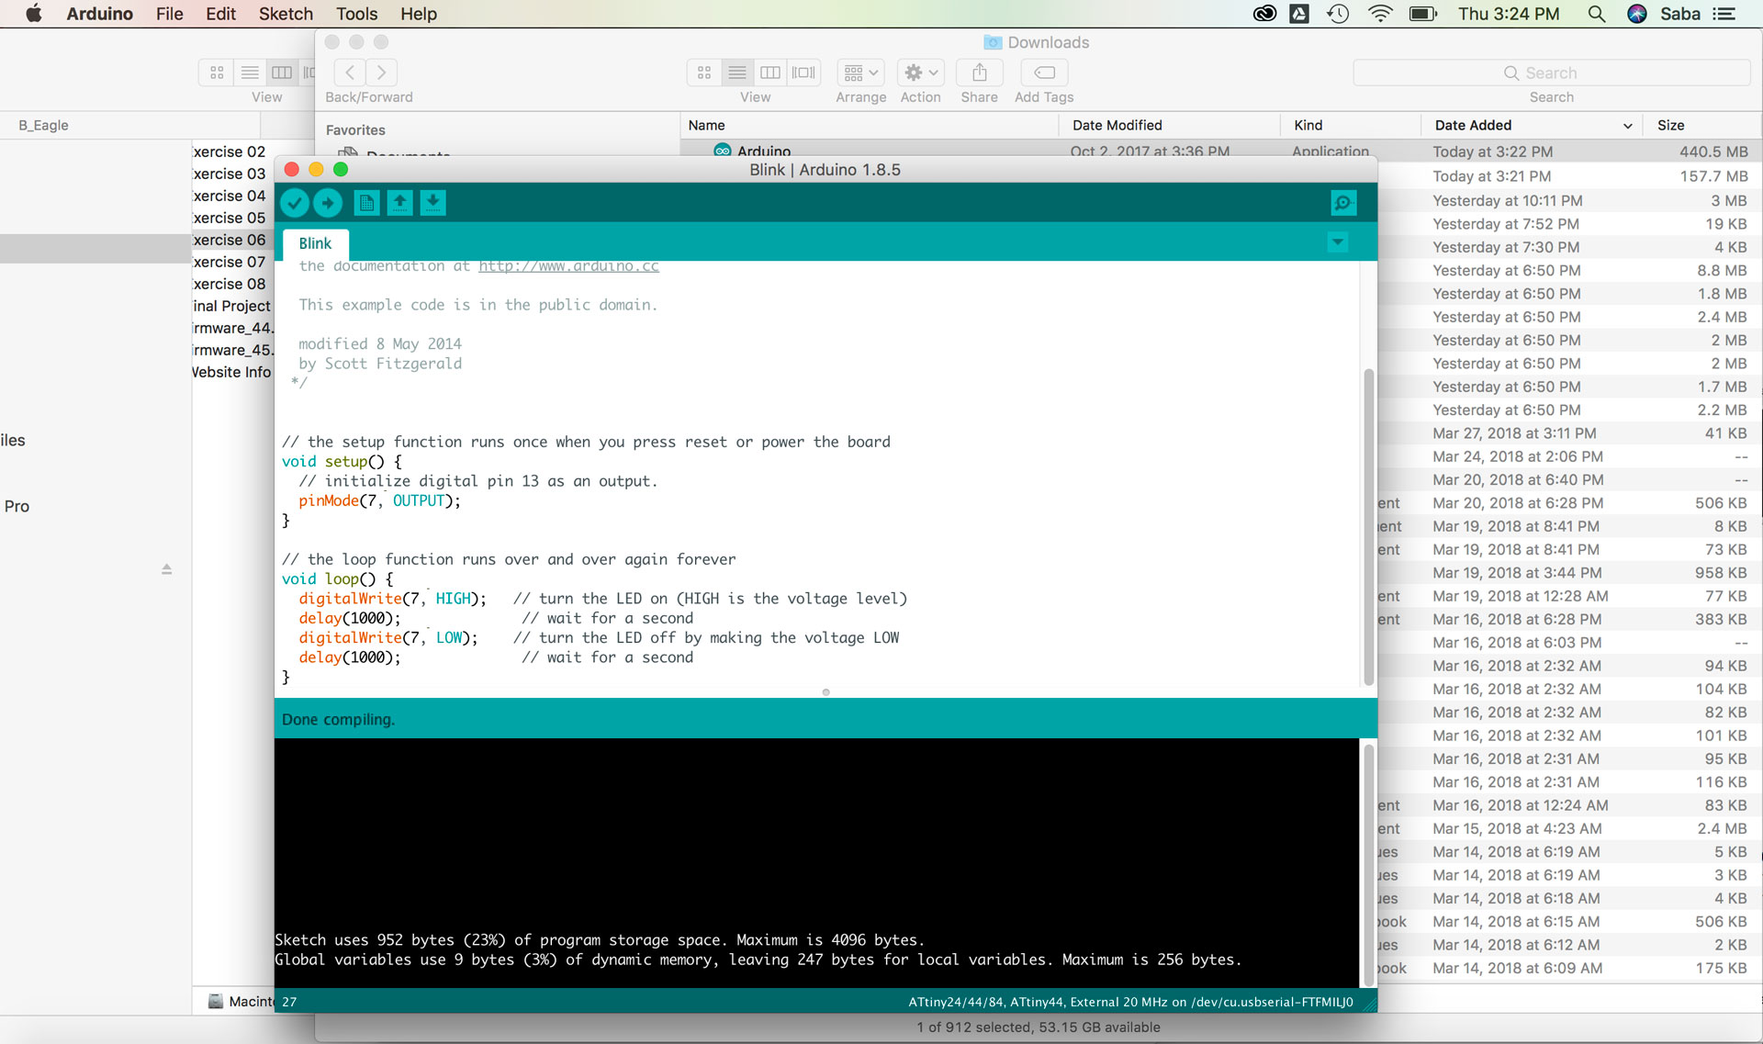Click the Creative Cloud menu bar icon

point(1264,14)
